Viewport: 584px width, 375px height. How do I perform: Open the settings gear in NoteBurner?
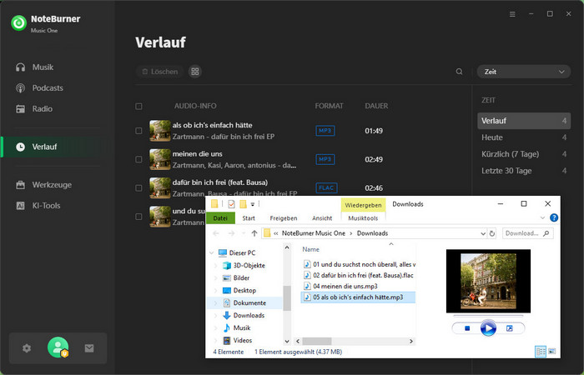click(x=27, y=348)
